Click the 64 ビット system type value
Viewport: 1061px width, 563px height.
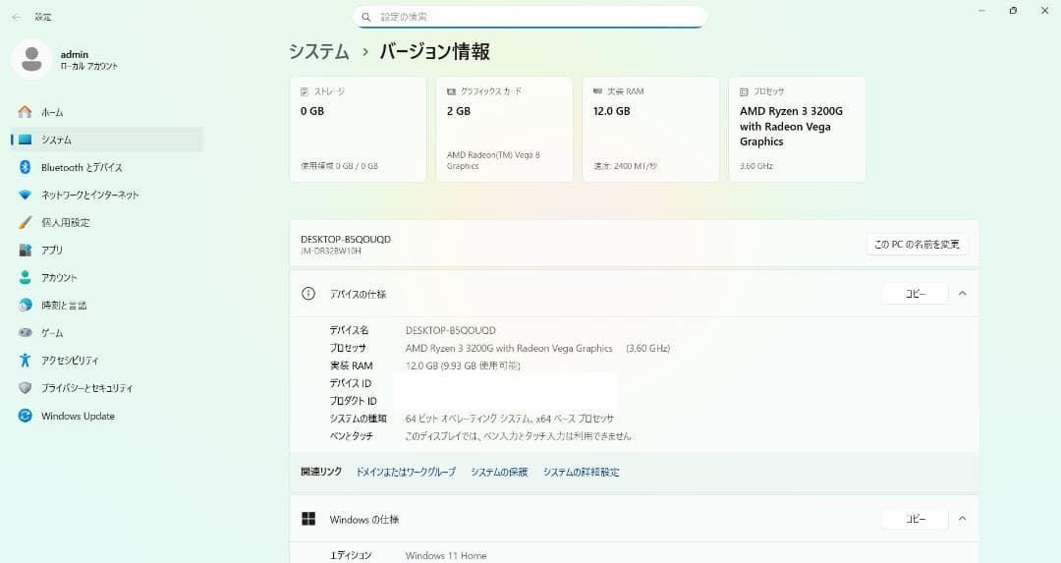[510, 419]
